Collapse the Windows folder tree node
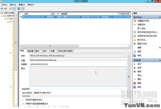The height and width of the screenshot is (109, 161). tap(8, 22)
